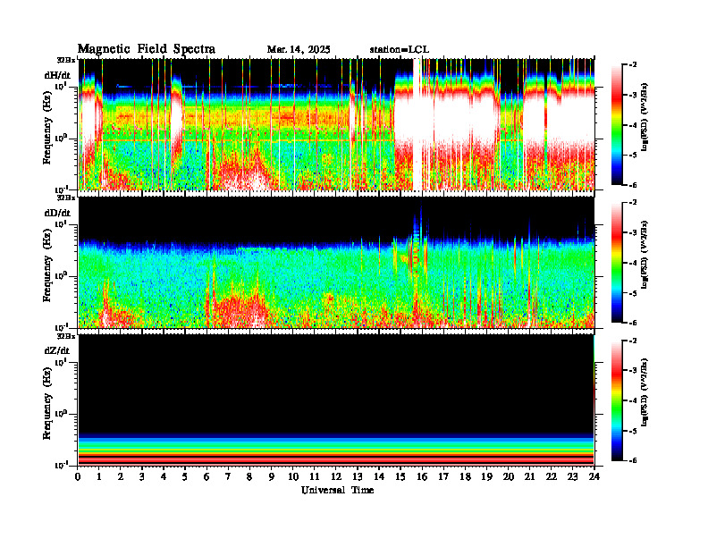The height and width of the screenshot is (547, 708).
Task: Click the hour "24" time axis tick label
Action: click(594, 477)
